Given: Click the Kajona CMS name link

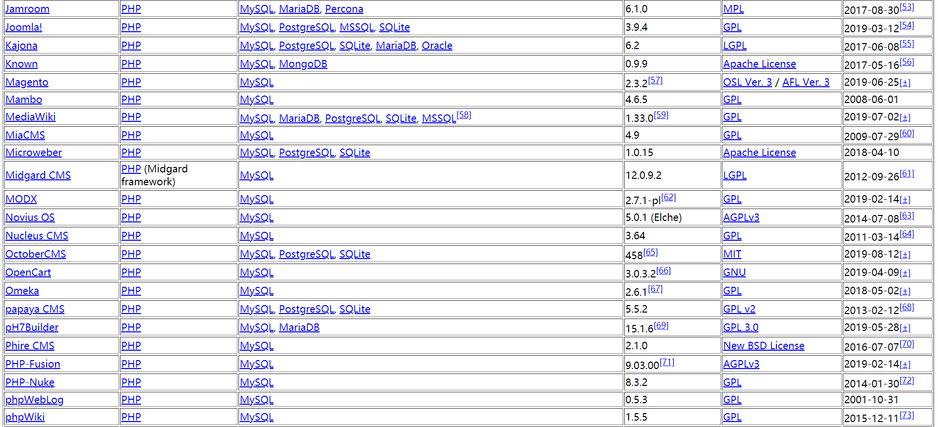Looking at the screenshot, I should [21, 46].
